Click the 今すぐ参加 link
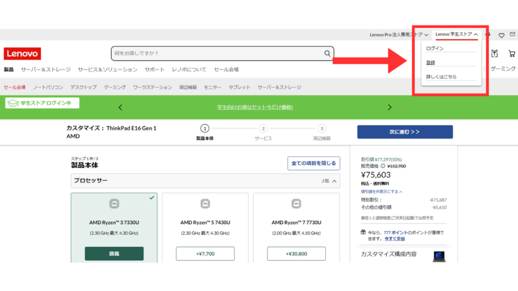The width and height of the screenshot is (518, 291). point(395,238)
